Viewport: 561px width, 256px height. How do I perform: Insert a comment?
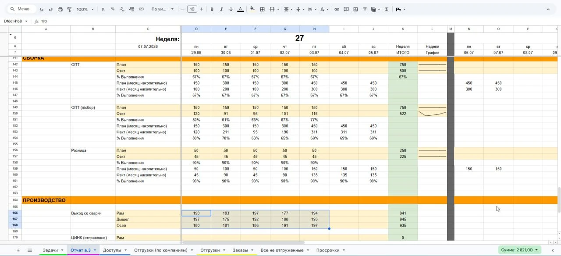tap(346, 9)
